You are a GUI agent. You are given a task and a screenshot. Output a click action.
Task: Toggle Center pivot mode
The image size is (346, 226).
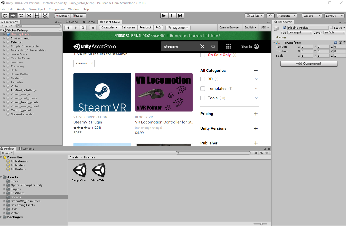(62, 16)
